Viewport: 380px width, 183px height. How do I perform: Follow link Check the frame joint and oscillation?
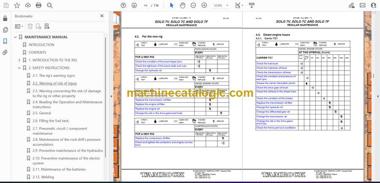click(x=276, y=128)
